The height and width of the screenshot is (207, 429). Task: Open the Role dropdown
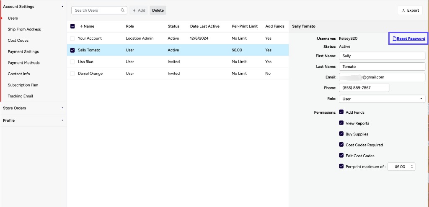382,99
